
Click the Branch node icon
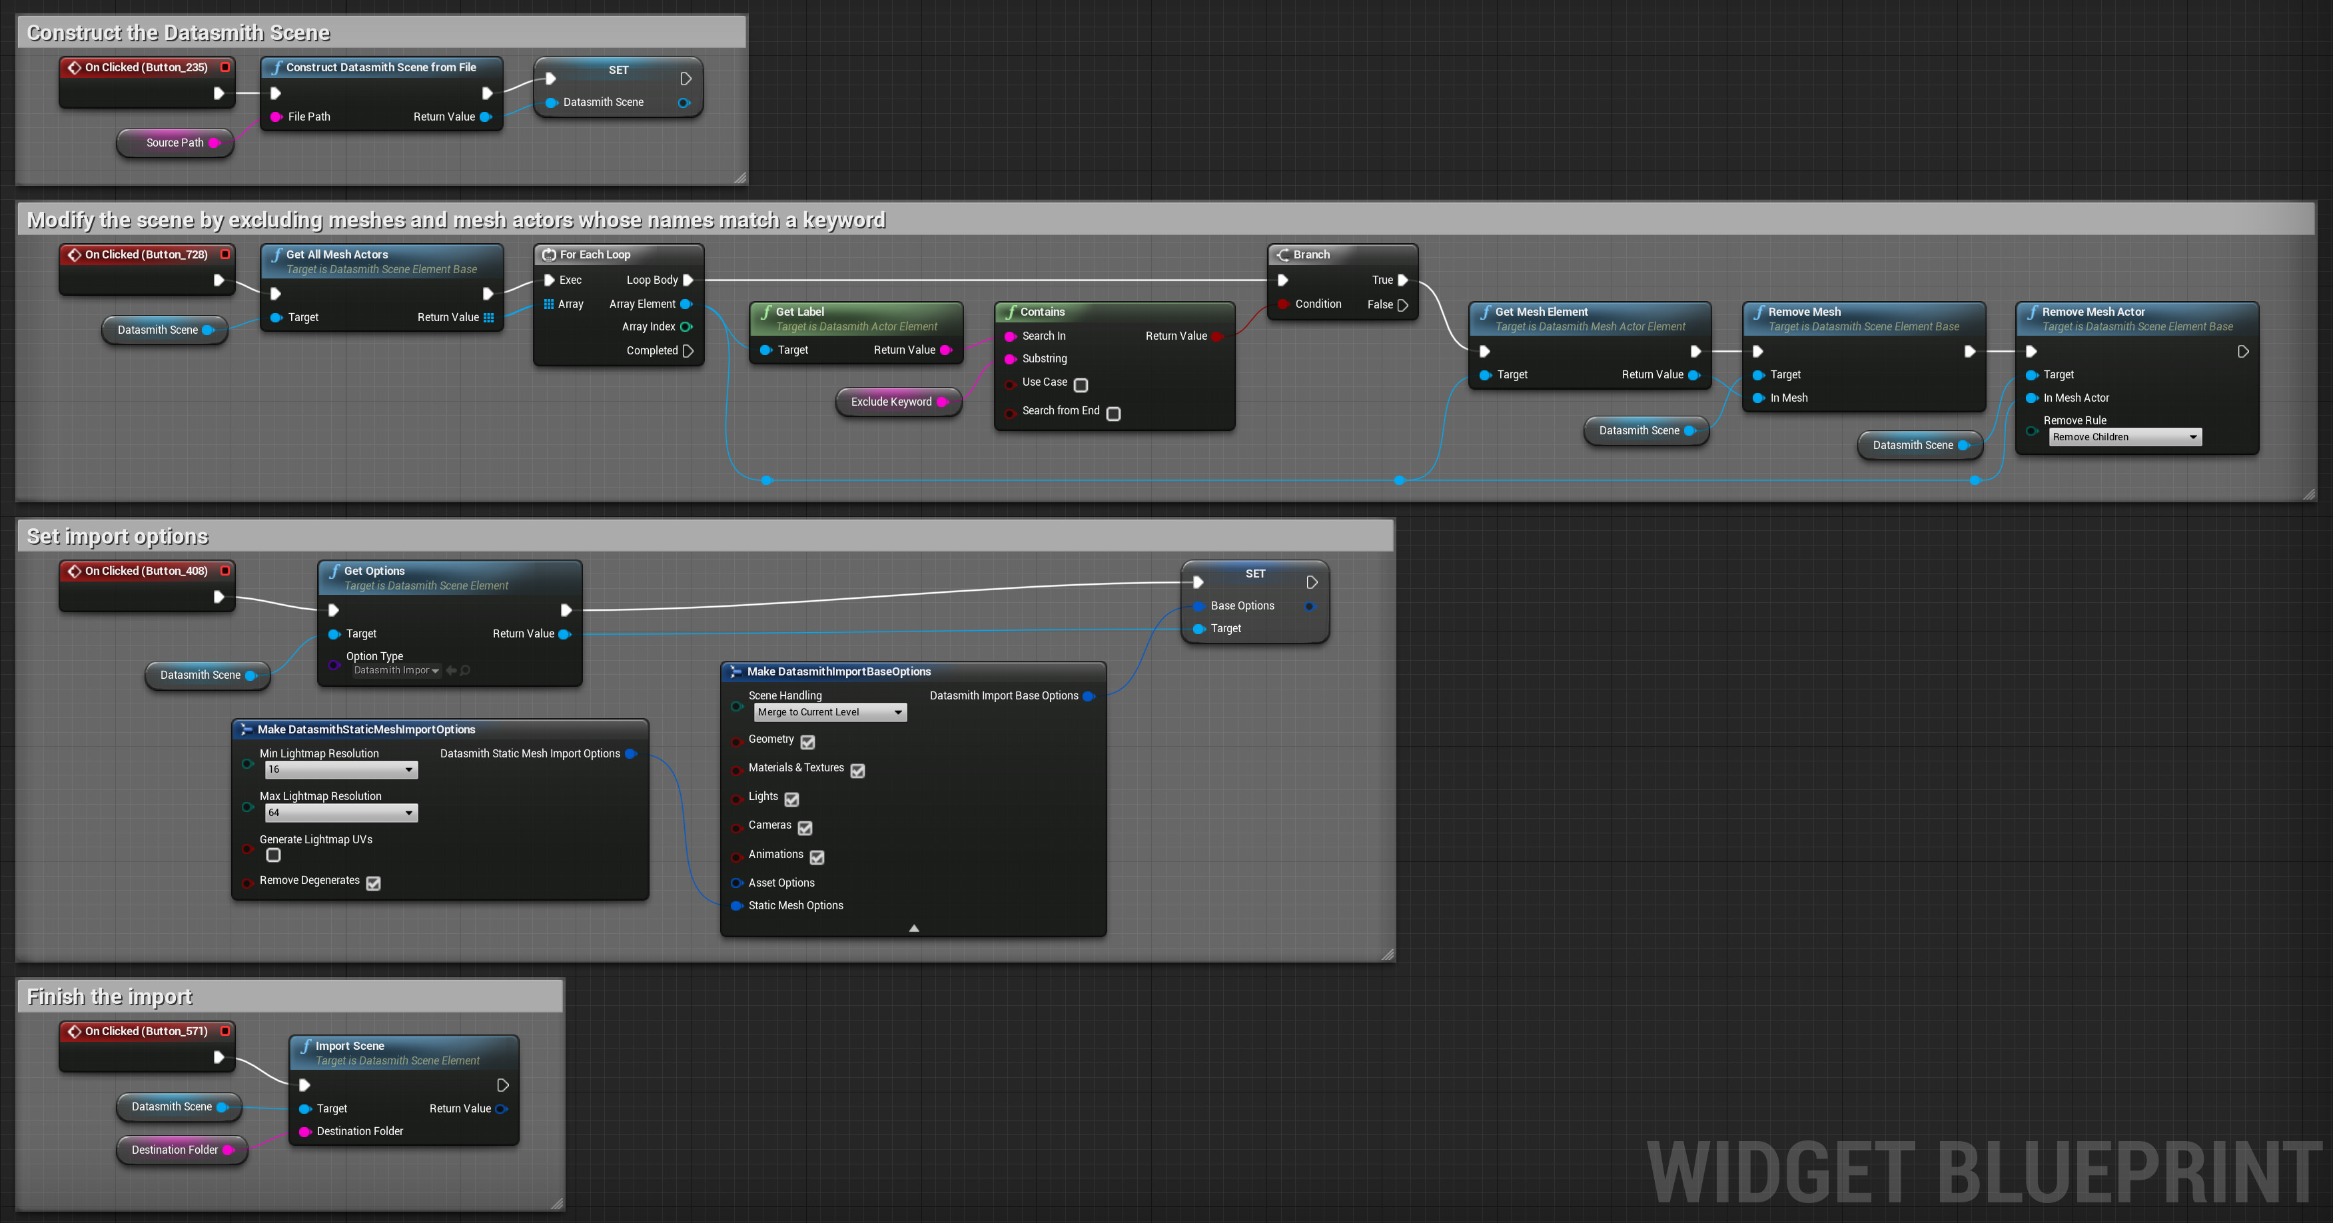pyautogui.click(x=1282, y=255)
